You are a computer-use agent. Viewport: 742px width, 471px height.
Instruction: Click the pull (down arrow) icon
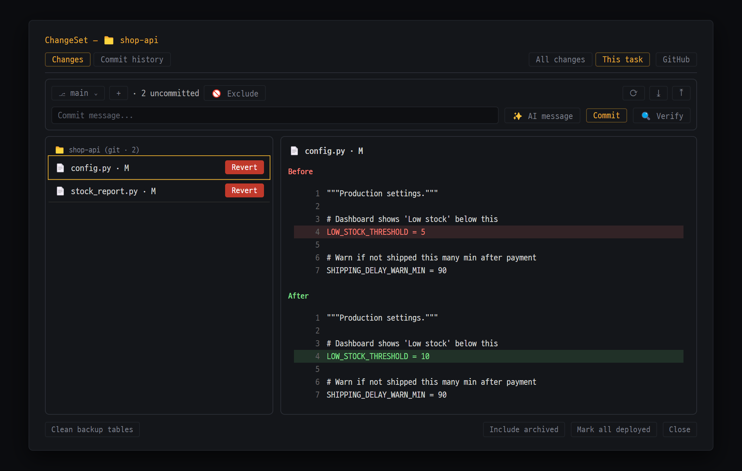[x=658, y=93]
